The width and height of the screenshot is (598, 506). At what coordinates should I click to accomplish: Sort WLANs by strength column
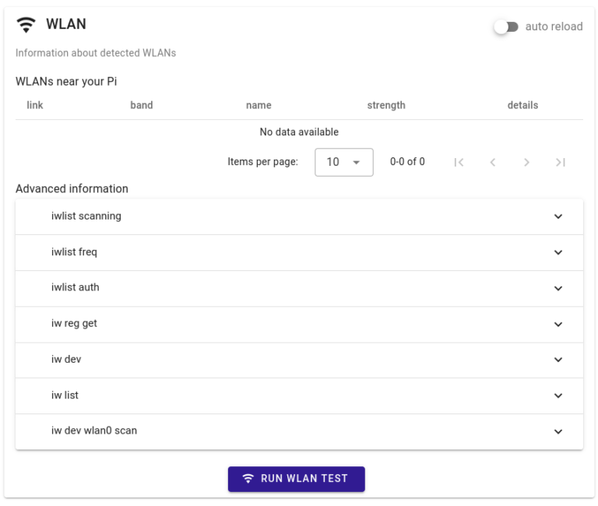(386, 105)
